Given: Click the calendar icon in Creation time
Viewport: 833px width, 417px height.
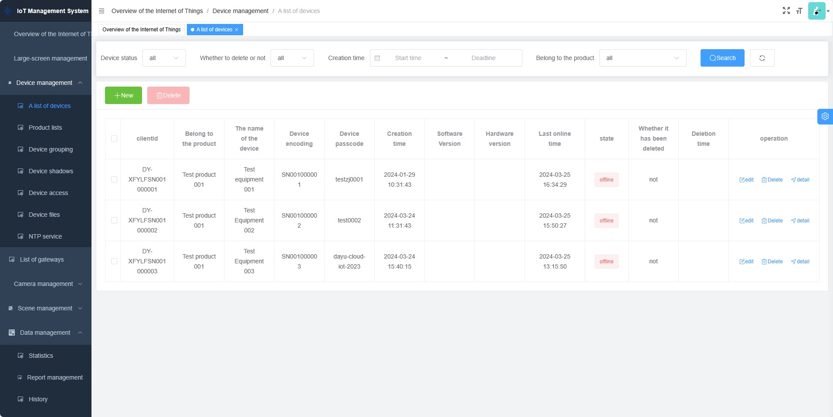Looking at the screenshot, I should [377, 58].
